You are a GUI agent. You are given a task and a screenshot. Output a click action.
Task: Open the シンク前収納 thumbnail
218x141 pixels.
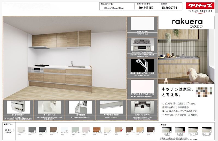[x=80, y=107]
